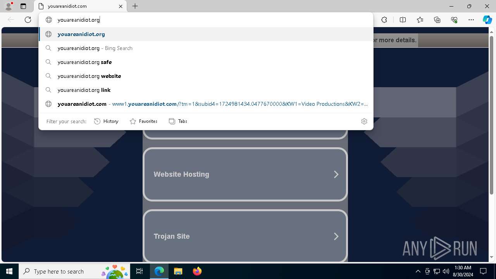Launch Firefox from taskbar

coord(197,271)
